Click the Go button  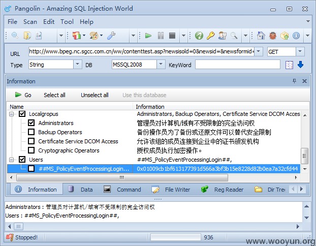point(23,95)
